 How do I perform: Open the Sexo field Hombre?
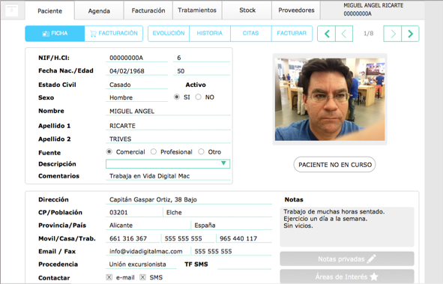(136, 97)
